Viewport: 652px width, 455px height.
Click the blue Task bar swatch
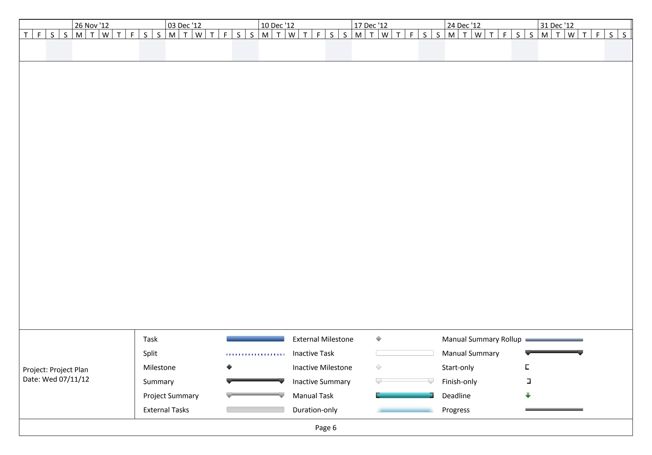(255, 339)
